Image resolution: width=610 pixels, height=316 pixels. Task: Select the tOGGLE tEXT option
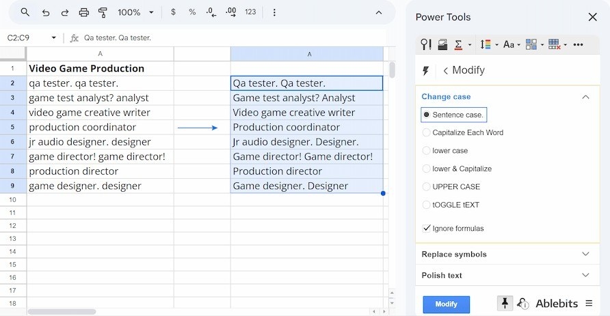pos(451,205)
